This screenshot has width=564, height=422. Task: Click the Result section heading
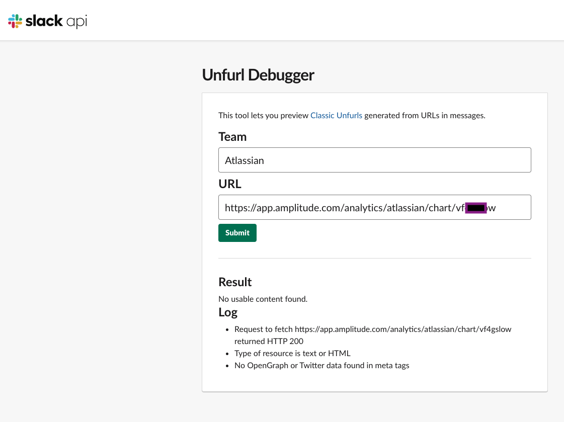click(235, 282)
